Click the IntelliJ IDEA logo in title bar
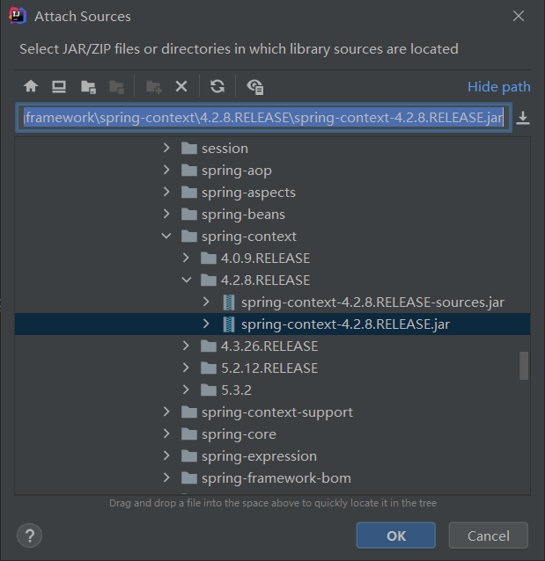 [18, 16]
